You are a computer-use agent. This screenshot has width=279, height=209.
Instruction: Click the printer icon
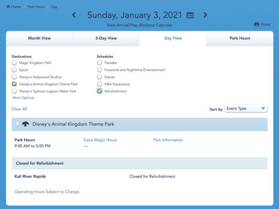(257, 24)
